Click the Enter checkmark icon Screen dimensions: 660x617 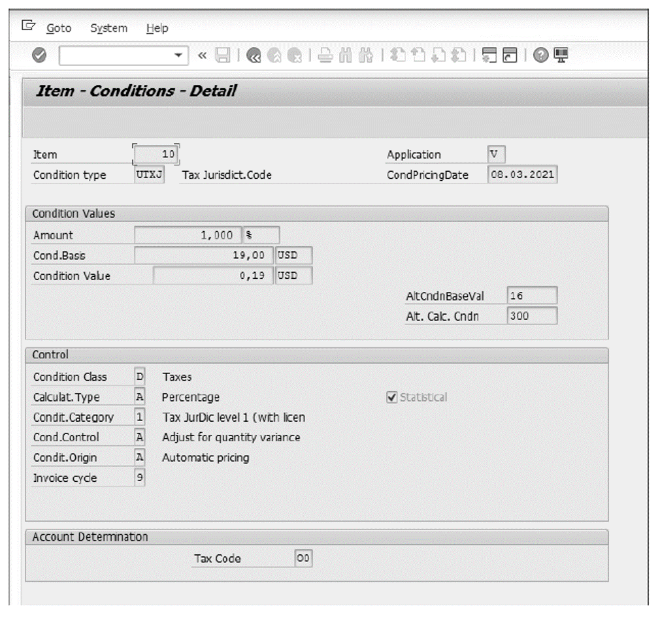coord(38,57)
